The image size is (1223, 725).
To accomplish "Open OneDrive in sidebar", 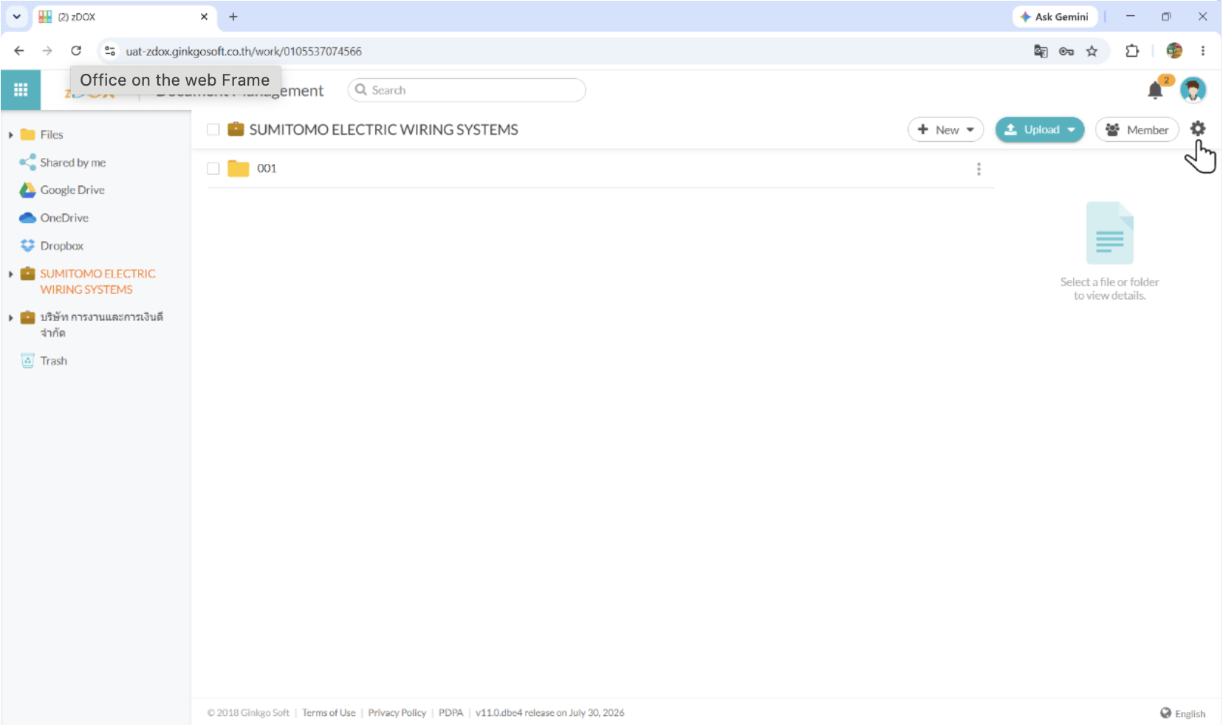I will [64, 218].
